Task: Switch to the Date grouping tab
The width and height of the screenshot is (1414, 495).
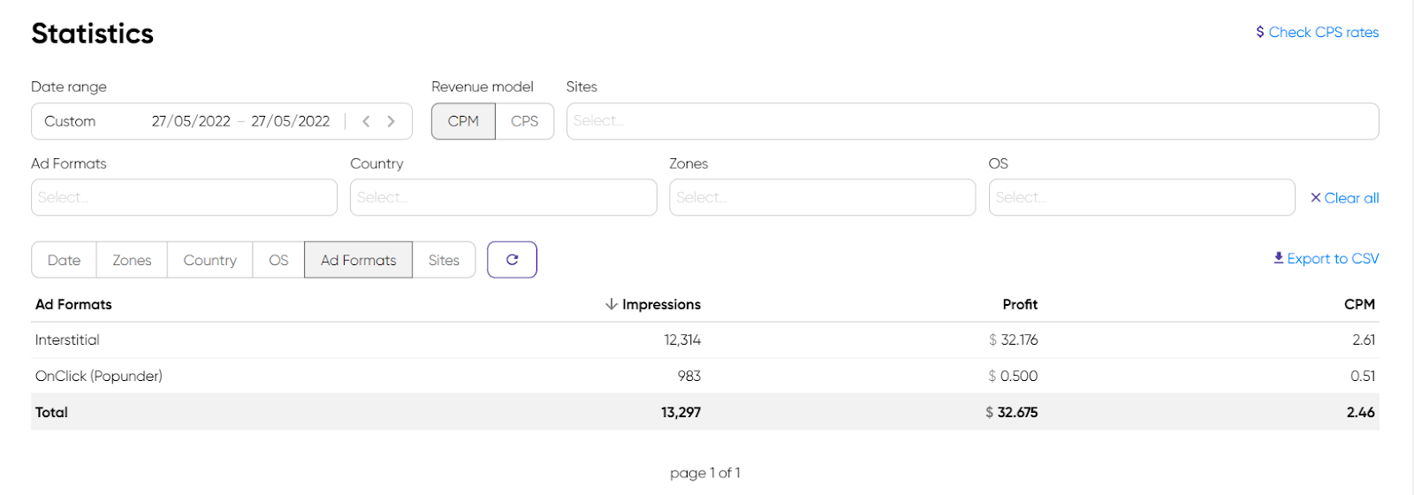Action: pos(64,261)
